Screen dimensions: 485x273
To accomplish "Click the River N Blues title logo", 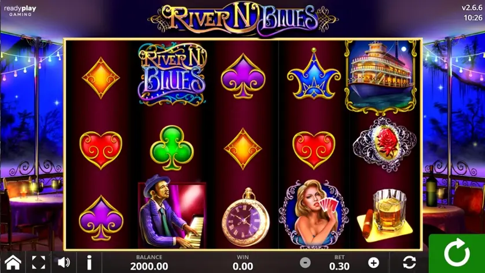I will (243, 19).
